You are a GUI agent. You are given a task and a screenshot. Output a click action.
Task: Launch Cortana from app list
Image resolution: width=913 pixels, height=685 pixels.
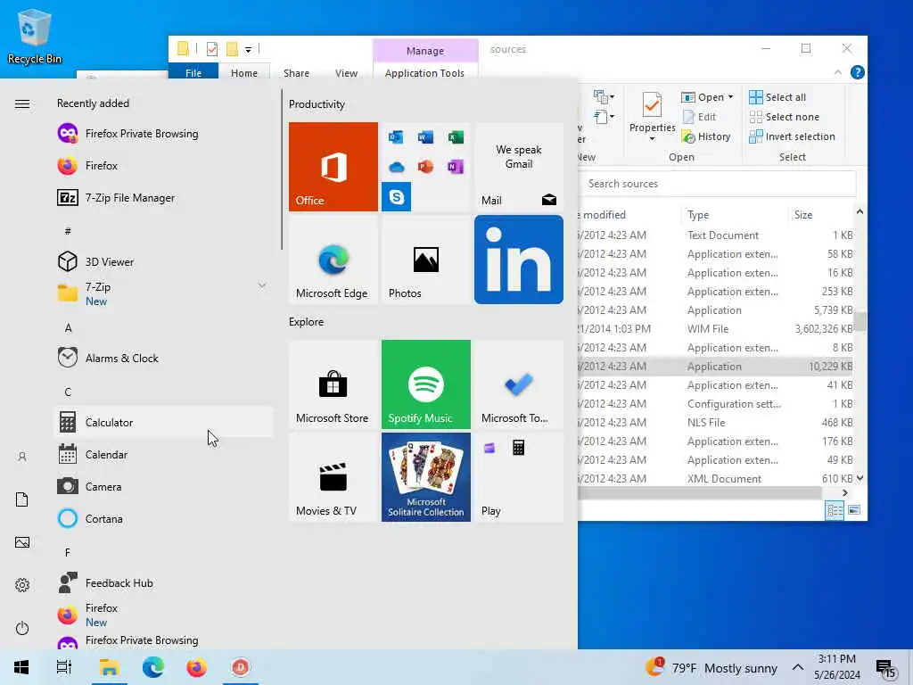(164, 518)
